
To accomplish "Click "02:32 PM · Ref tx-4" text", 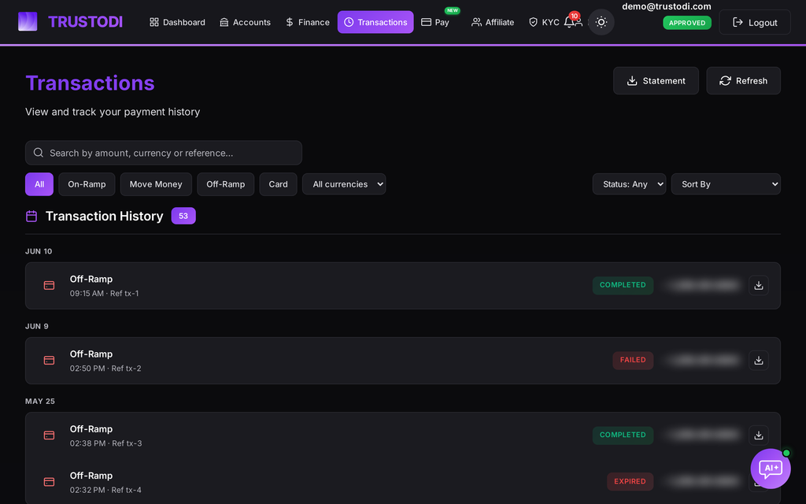I will 105,490.
